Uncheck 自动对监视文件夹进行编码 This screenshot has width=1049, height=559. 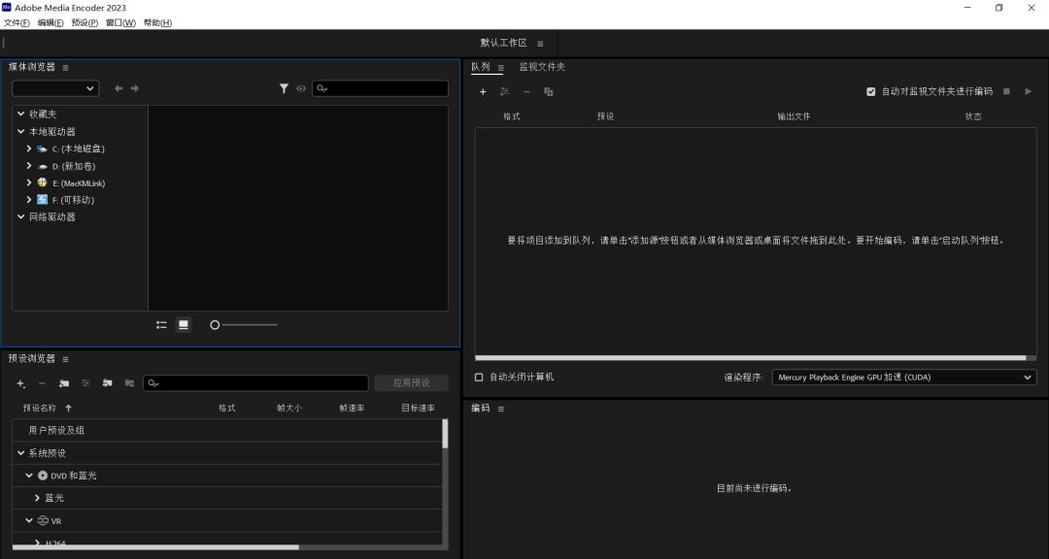(870, 91)
